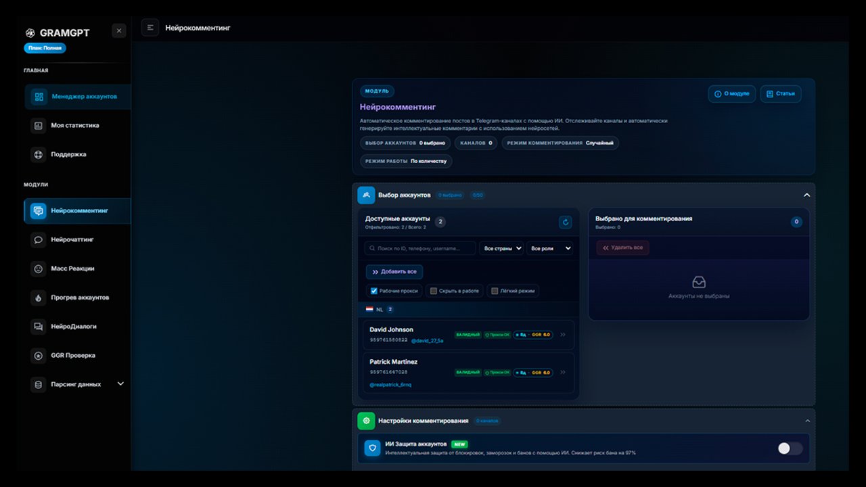Click the Прогрев аккаунтов flame icon

click(39, 298)
